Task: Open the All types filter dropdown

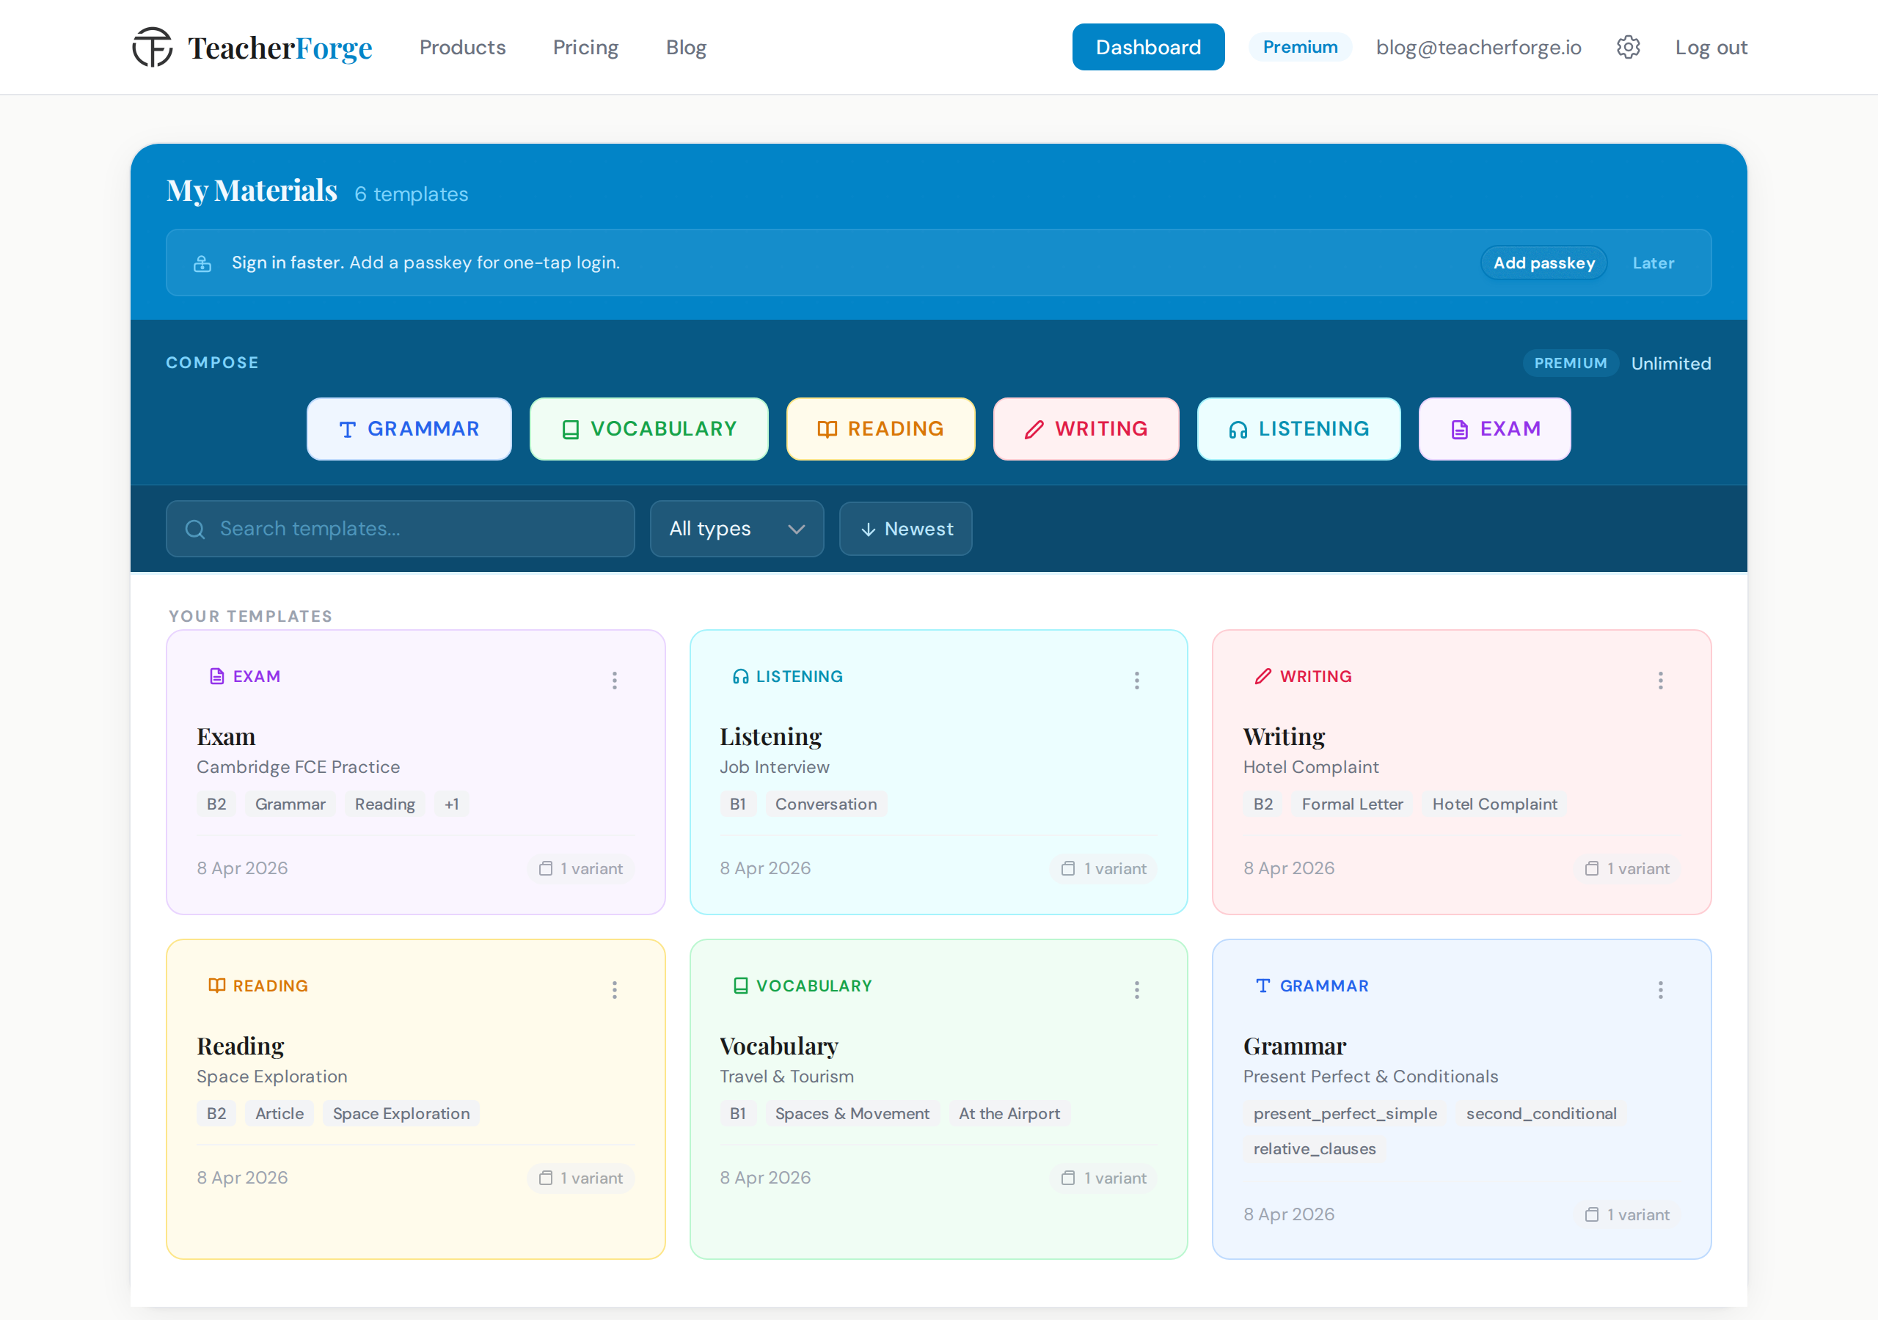Action: click(x=735, y=528)
